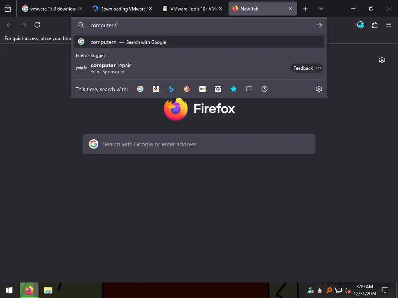Reload the current page

click(37, 25)
